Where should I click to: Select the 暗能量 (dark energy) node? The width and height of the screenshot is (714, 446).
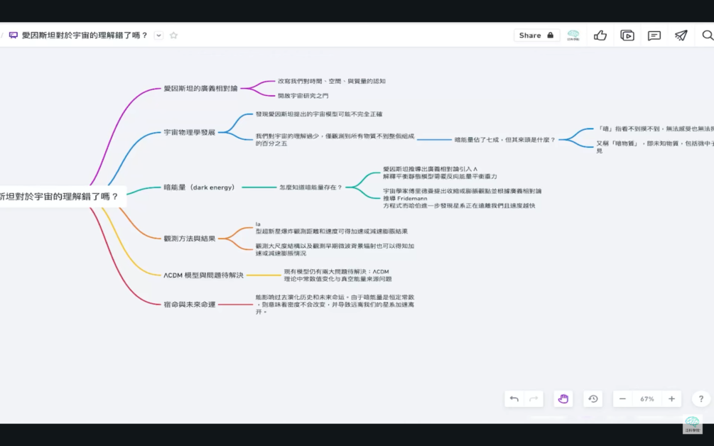[199, 187]
